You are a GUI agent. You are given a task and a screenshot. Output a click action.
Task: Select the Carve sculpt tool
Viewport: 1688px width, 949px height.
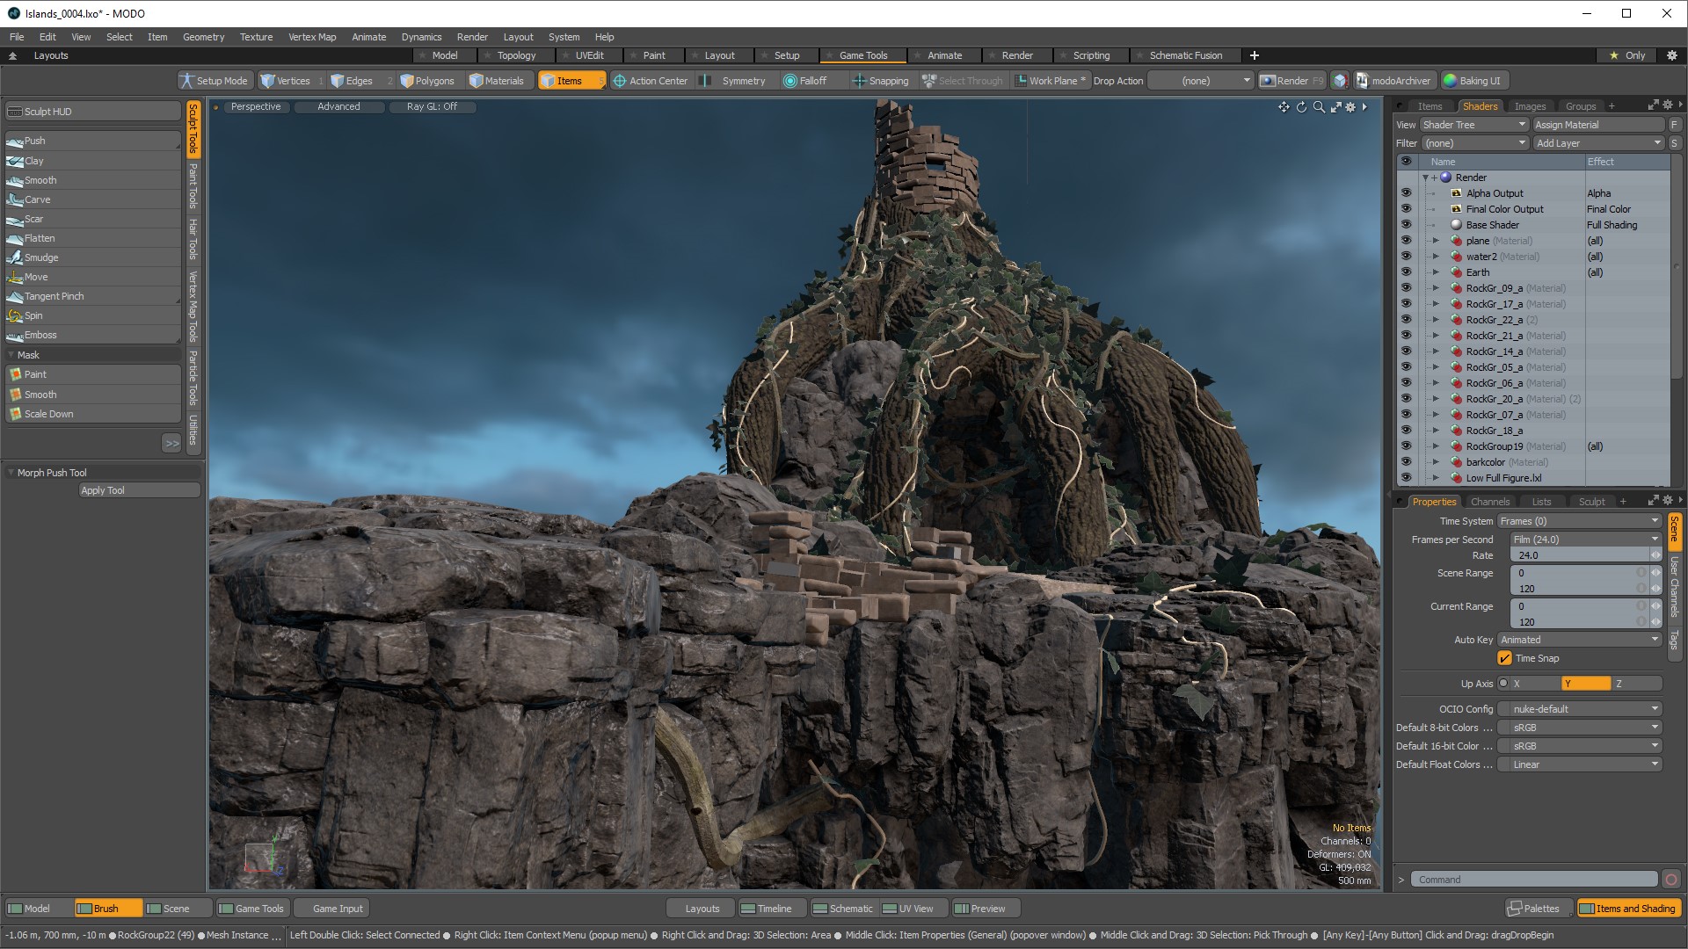[37, 199]
